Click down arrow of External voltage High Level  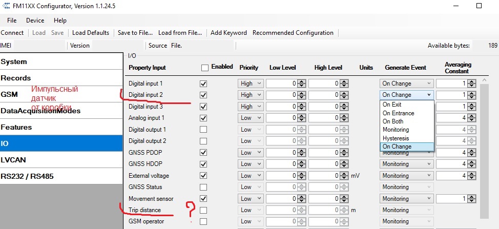pos(344,178)
